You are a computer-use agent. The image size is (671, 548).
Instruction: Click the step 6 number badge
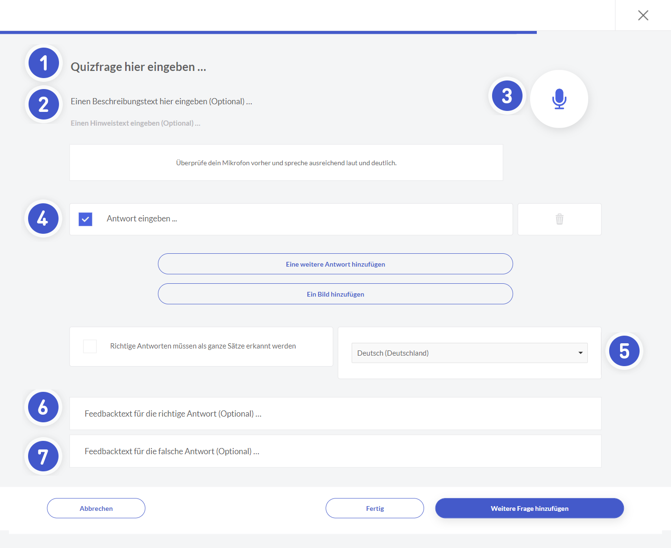click(x=43, y=408)
